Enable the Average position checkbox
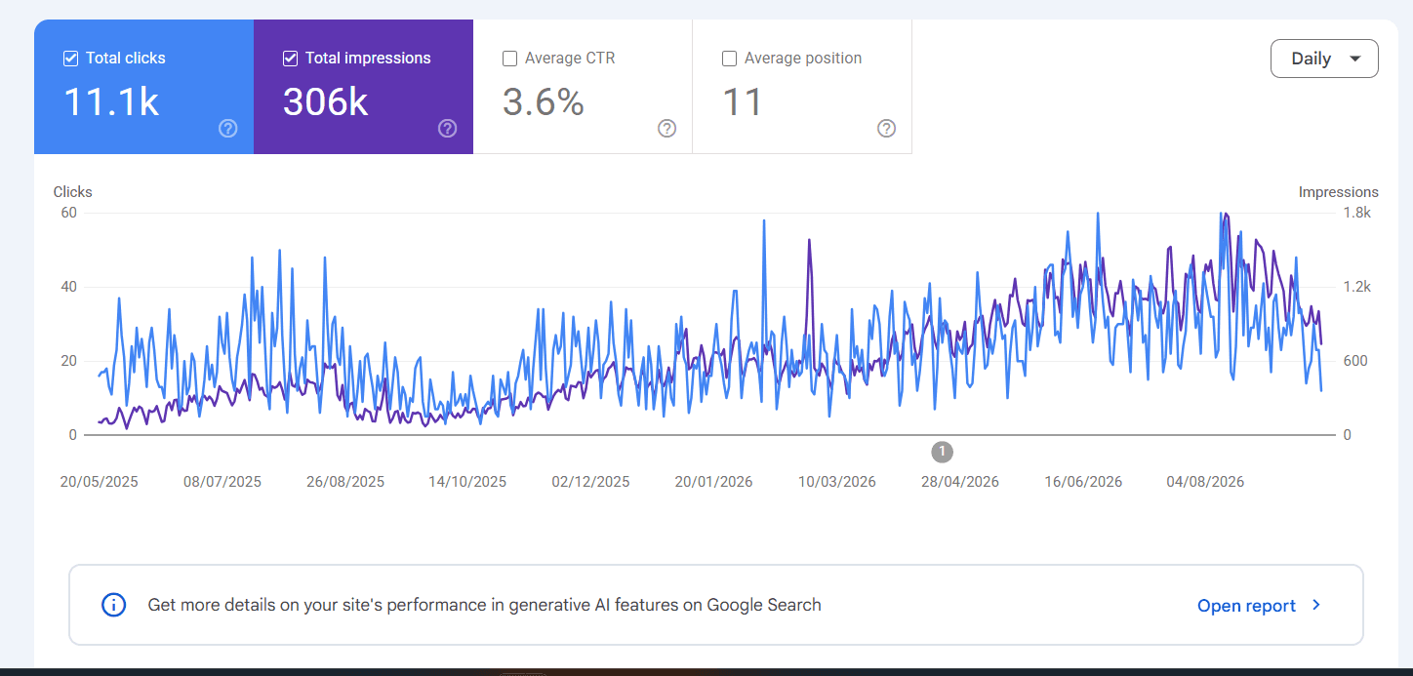The width and height of the screenshot is (1413, 676). point(729,59)
